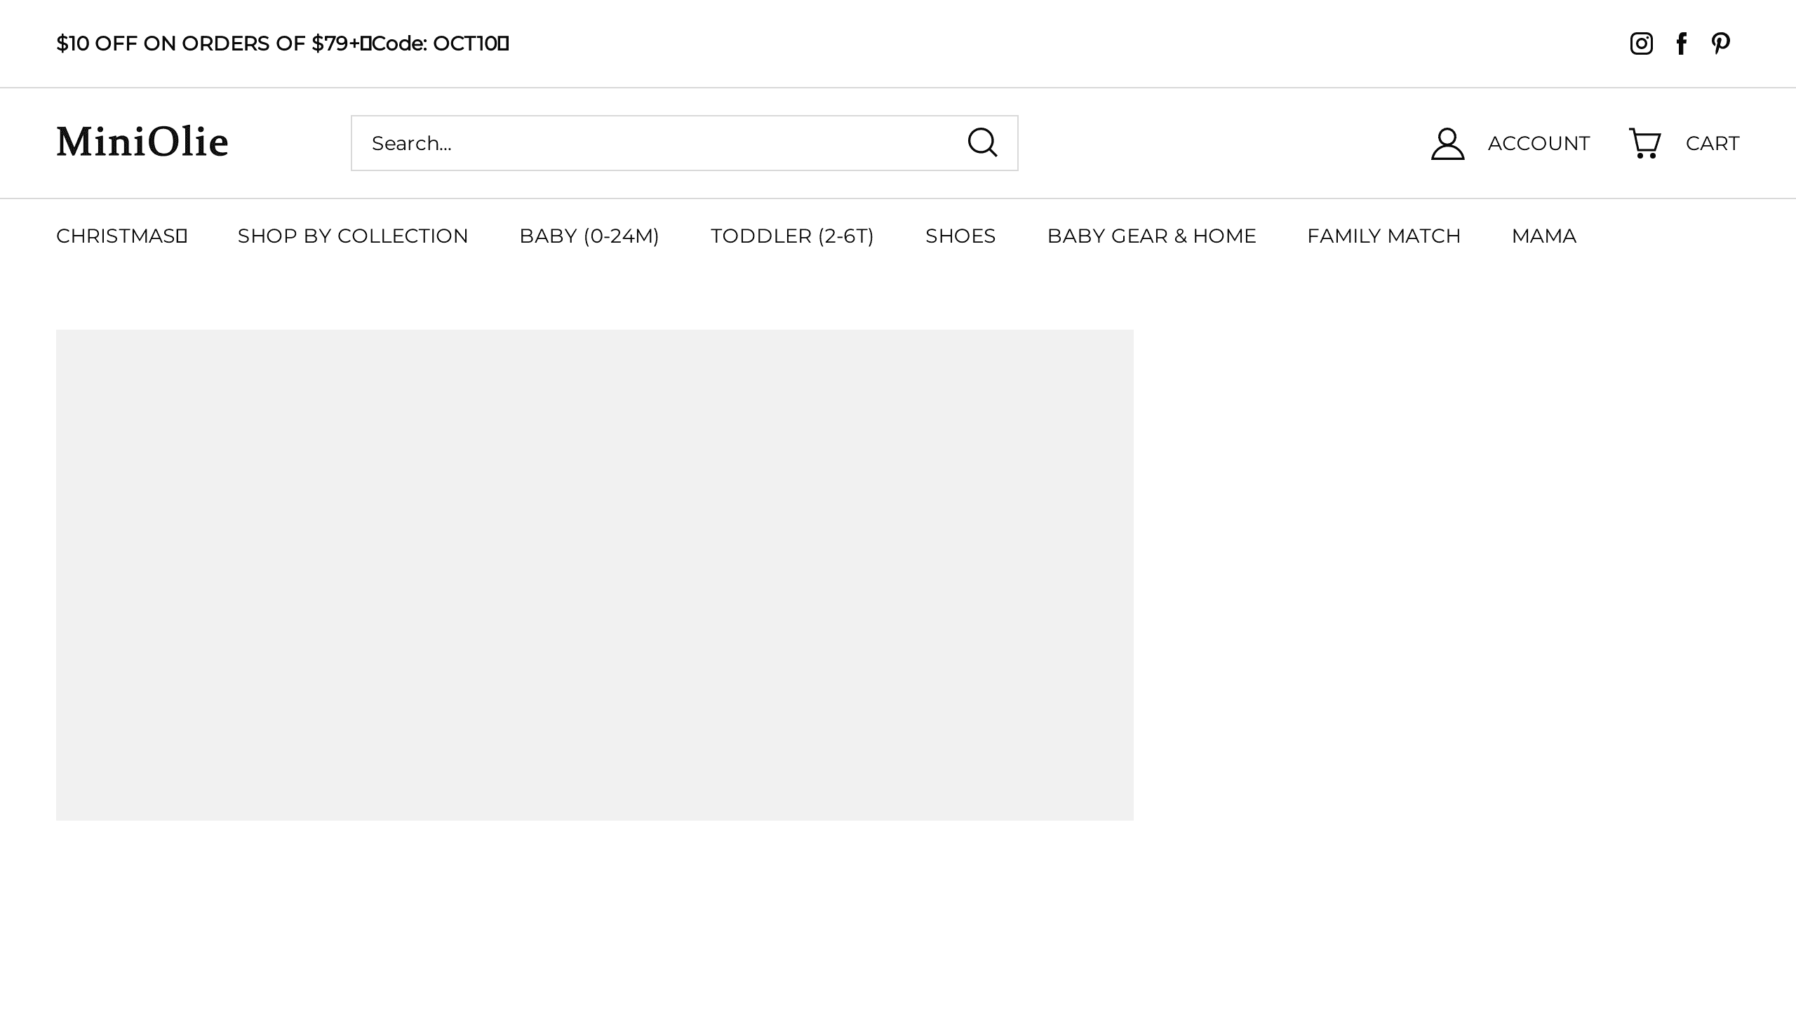Click the CART text link
Viewport: 1796px width, 1010px height.
pyautogui.click(x=1712, y=143)
